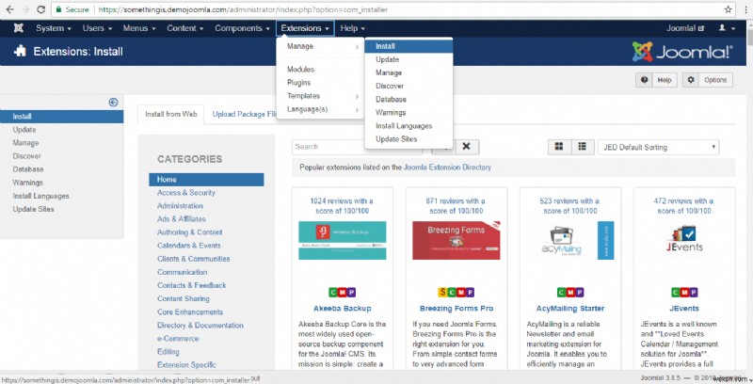Click the Search extensions input field

[x=357, y=147]
